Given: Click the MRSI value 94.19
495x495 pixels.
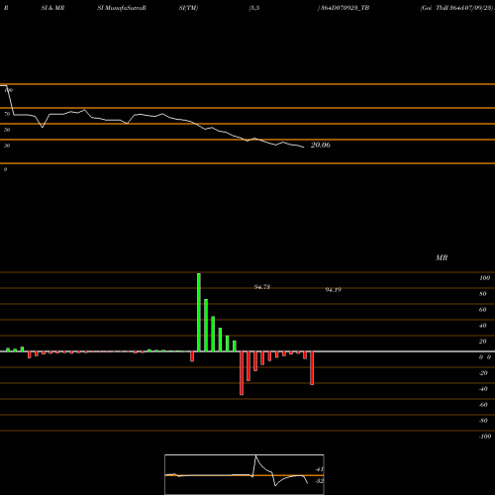Looking at the screenshot, I should 334,290.
